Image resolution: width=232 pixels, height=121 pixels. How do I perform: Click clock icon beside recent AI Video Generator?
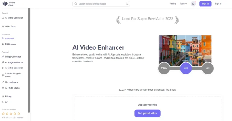3,18
